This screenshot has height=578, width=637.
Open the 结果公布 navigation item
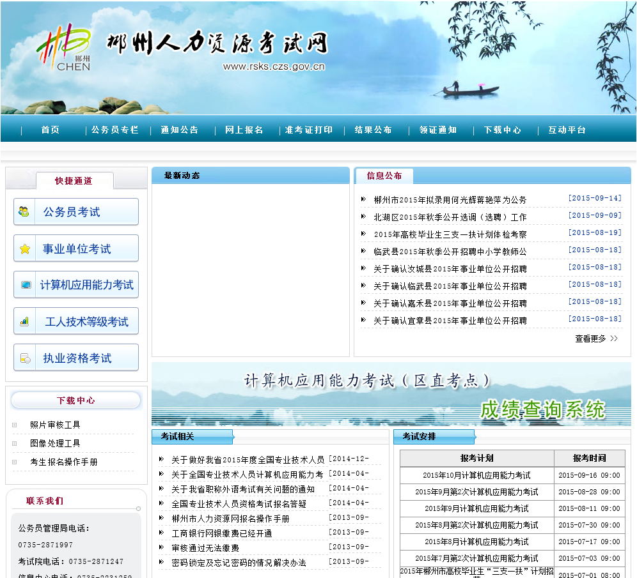click(374, 130)
